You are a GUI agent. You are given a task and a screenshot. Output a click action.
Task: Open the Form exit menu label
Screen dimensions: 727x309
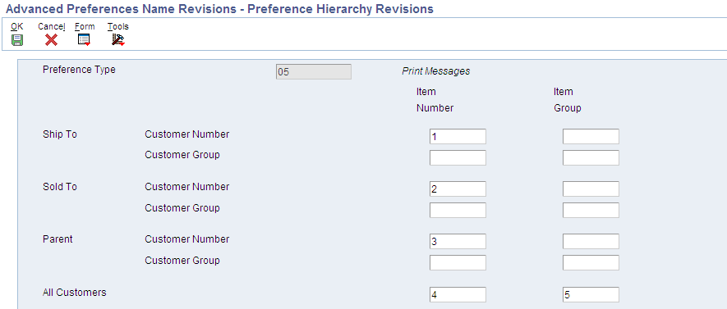85,27
